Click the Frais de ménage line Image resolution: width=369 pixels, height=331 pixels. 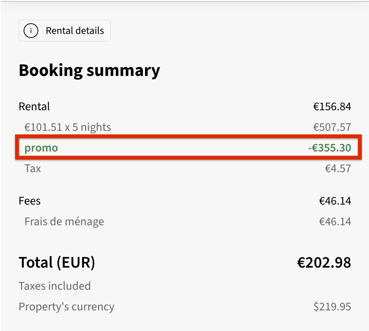tap(64, 222)
